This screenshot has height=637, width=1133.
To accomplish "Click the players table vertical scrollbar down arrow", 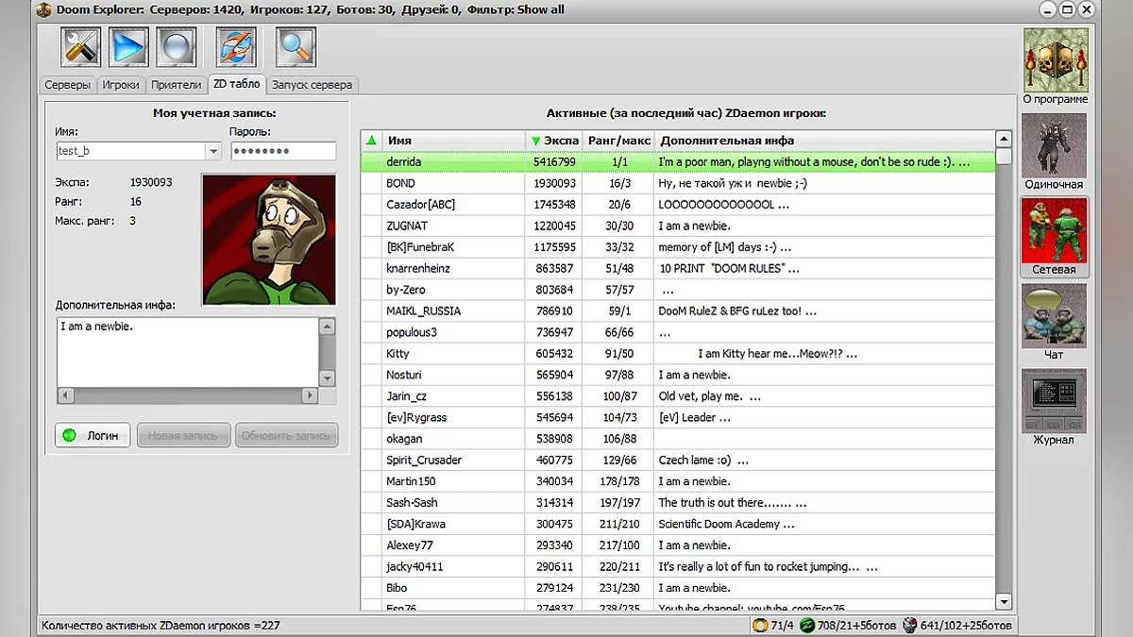I will click(1003, 601).
